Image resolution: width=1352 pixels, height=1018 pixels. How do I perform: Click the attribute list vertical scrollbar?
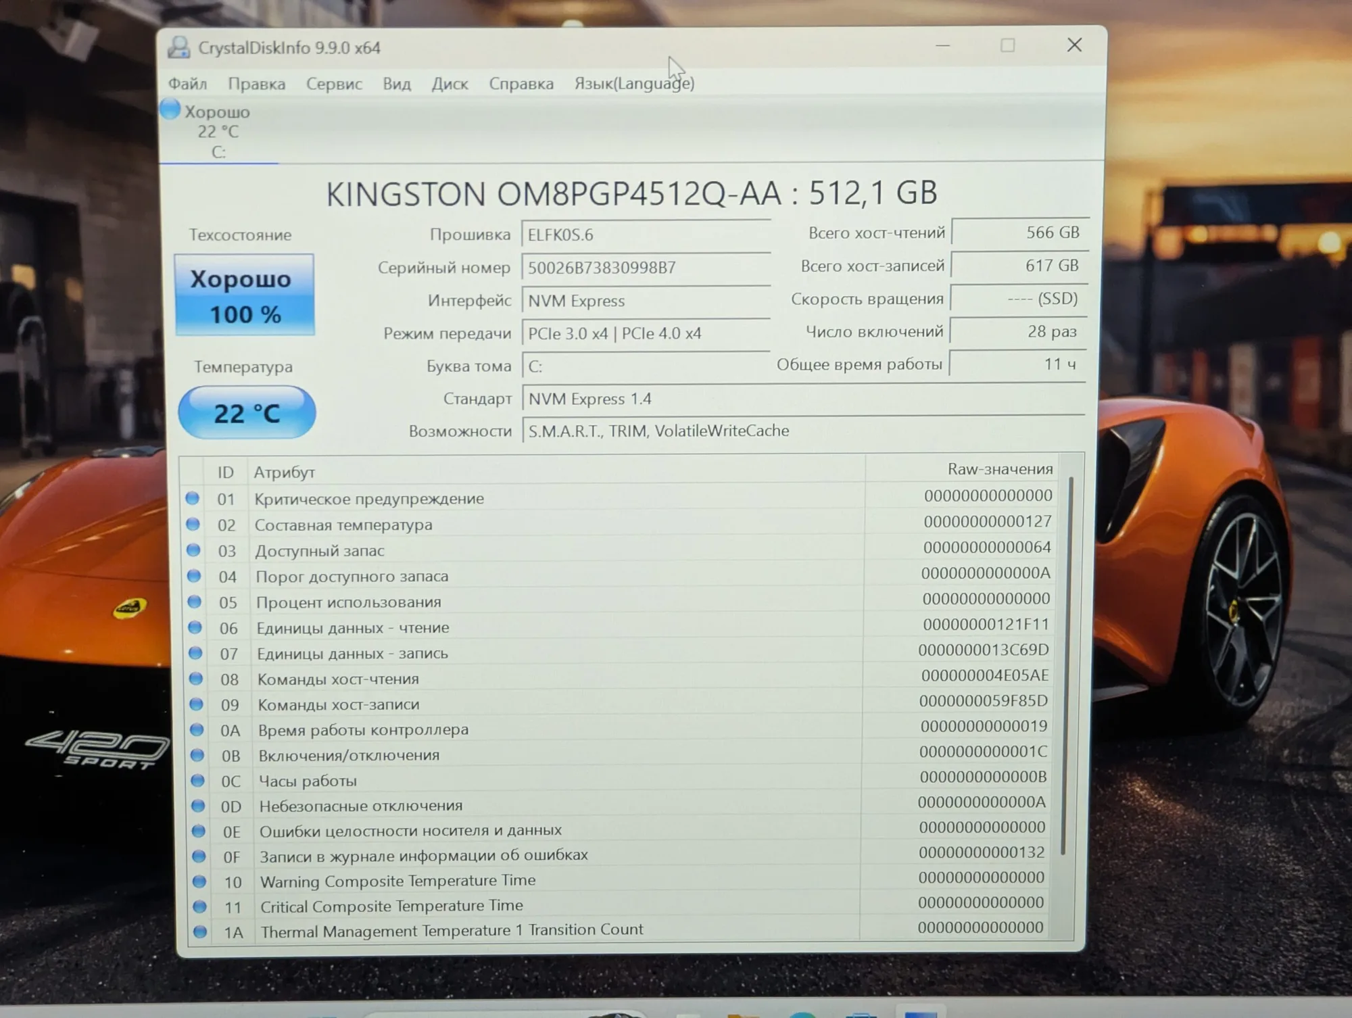tap(1066, 666)
